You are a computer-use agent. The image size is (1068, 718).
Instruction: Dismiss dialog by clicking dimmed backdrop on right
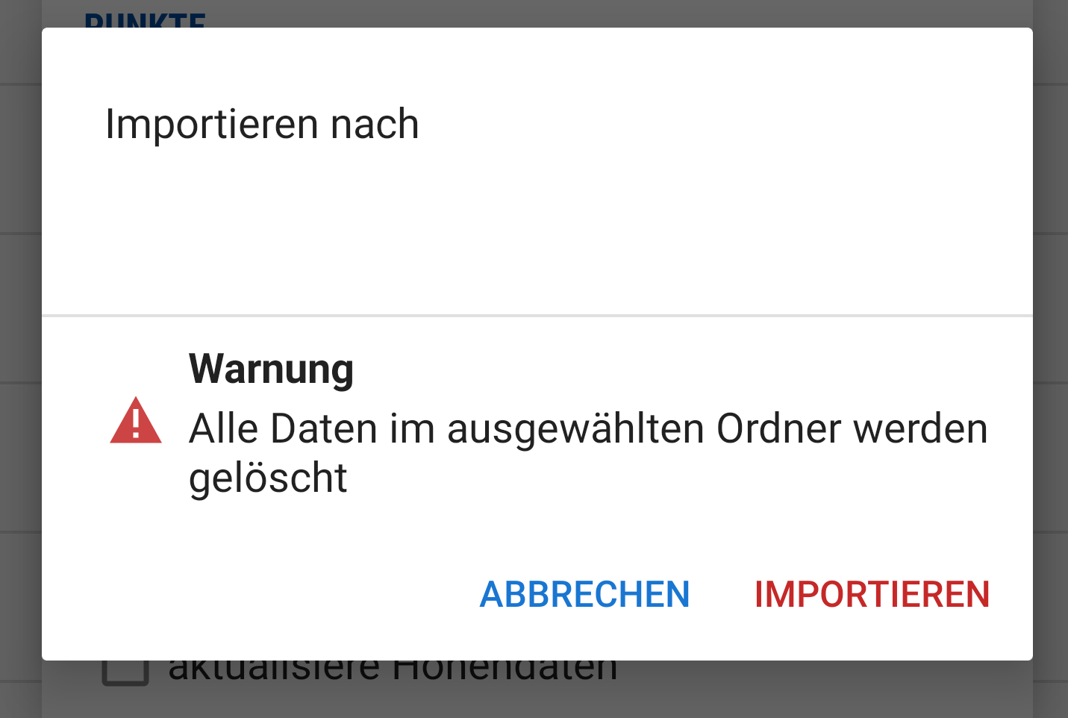pos(1051,358)
